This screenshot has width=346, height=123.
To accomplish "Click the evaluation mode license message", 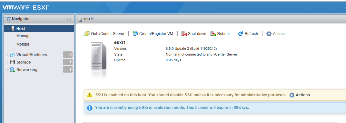I will (x=172, y=108).
